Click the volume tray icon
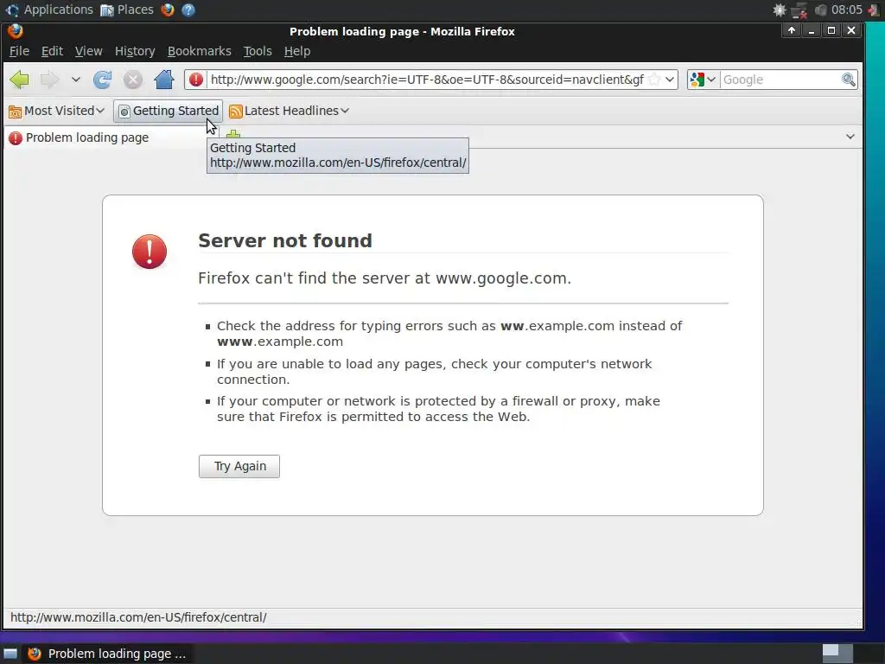Screen dimensions: 885x664 pos(820,10)
